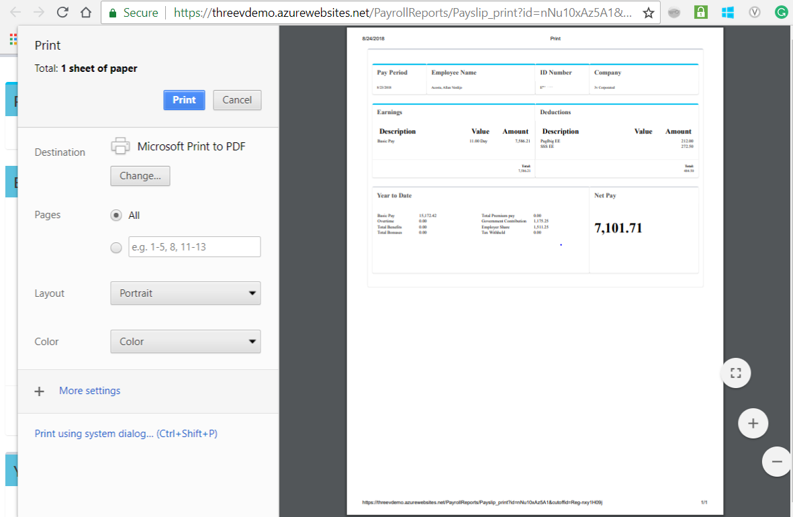This screenshot has height=517, width=793.
Task: Expand More settings section
Action: (x=89, y=391)
